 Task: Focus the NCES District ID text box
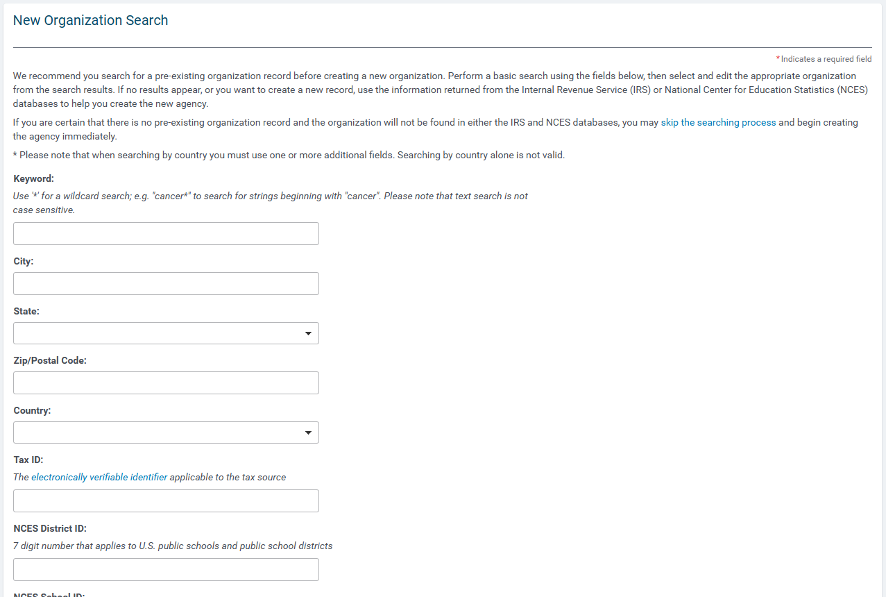(x=166, y=570)
